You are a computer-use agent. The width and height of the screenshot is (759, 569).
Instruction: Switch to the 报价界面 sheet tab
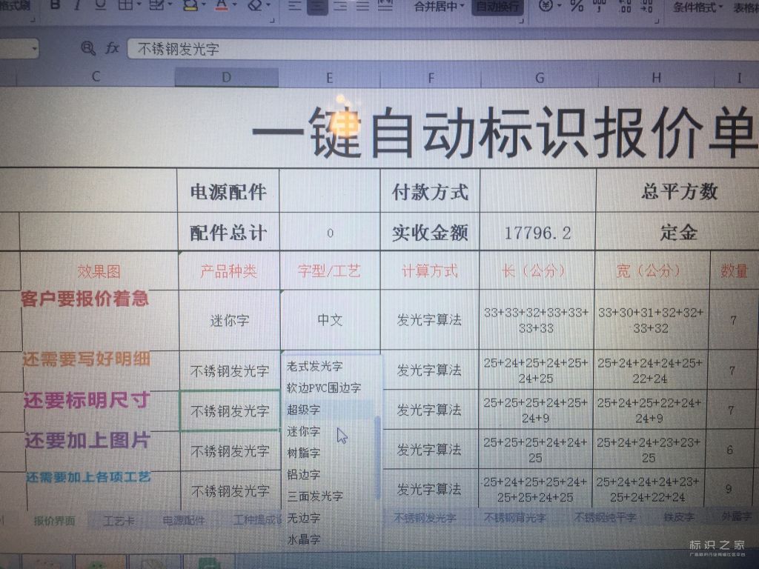click(54, 521)
